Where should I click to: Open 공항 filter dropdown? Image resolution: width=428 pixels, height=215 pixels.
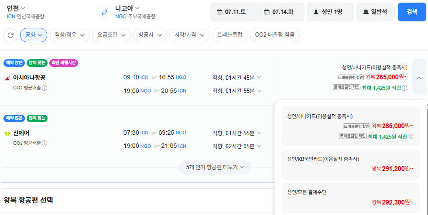tap(34, 35)
